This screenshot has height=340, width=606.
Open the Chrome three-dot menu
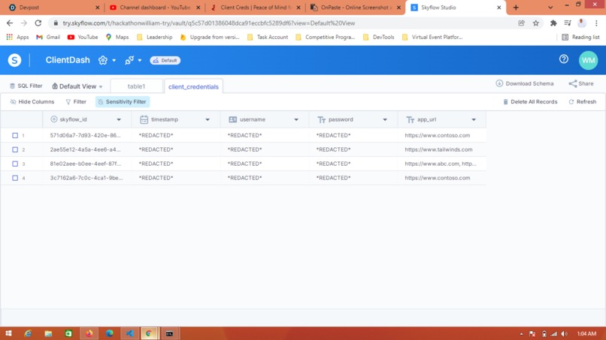[596, 23]
